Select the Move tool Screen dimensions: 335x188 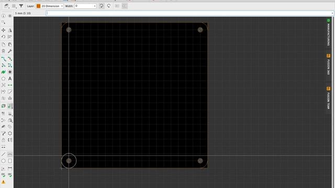tap(4, 30)
